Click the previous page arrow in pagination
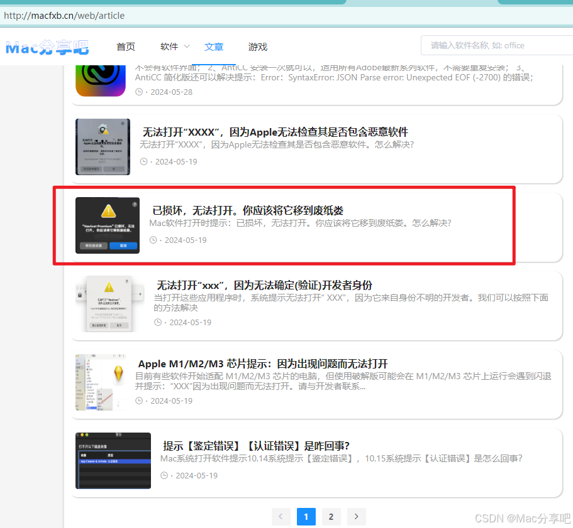The height and width of the screenshot is (528, 573). pos(281,516)
